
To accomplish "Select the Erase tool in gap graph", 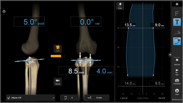I will [120, 6].
